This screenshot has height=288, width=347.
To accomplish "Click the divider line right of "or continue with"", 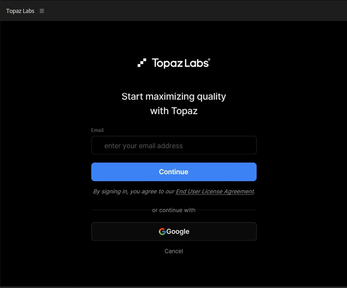I will [x=226, y=210].
